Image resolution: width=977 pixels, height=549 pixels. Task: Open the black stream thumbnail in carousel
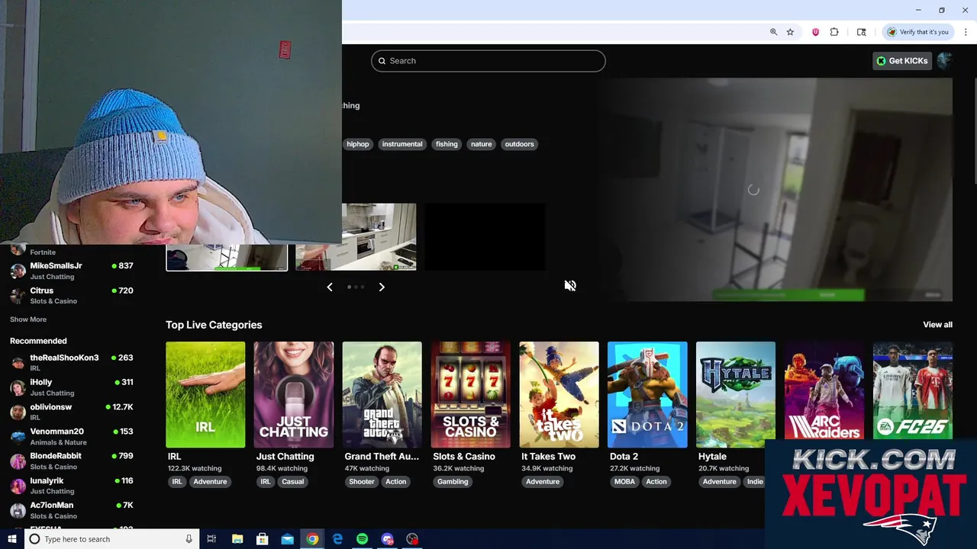click(485, 237)
